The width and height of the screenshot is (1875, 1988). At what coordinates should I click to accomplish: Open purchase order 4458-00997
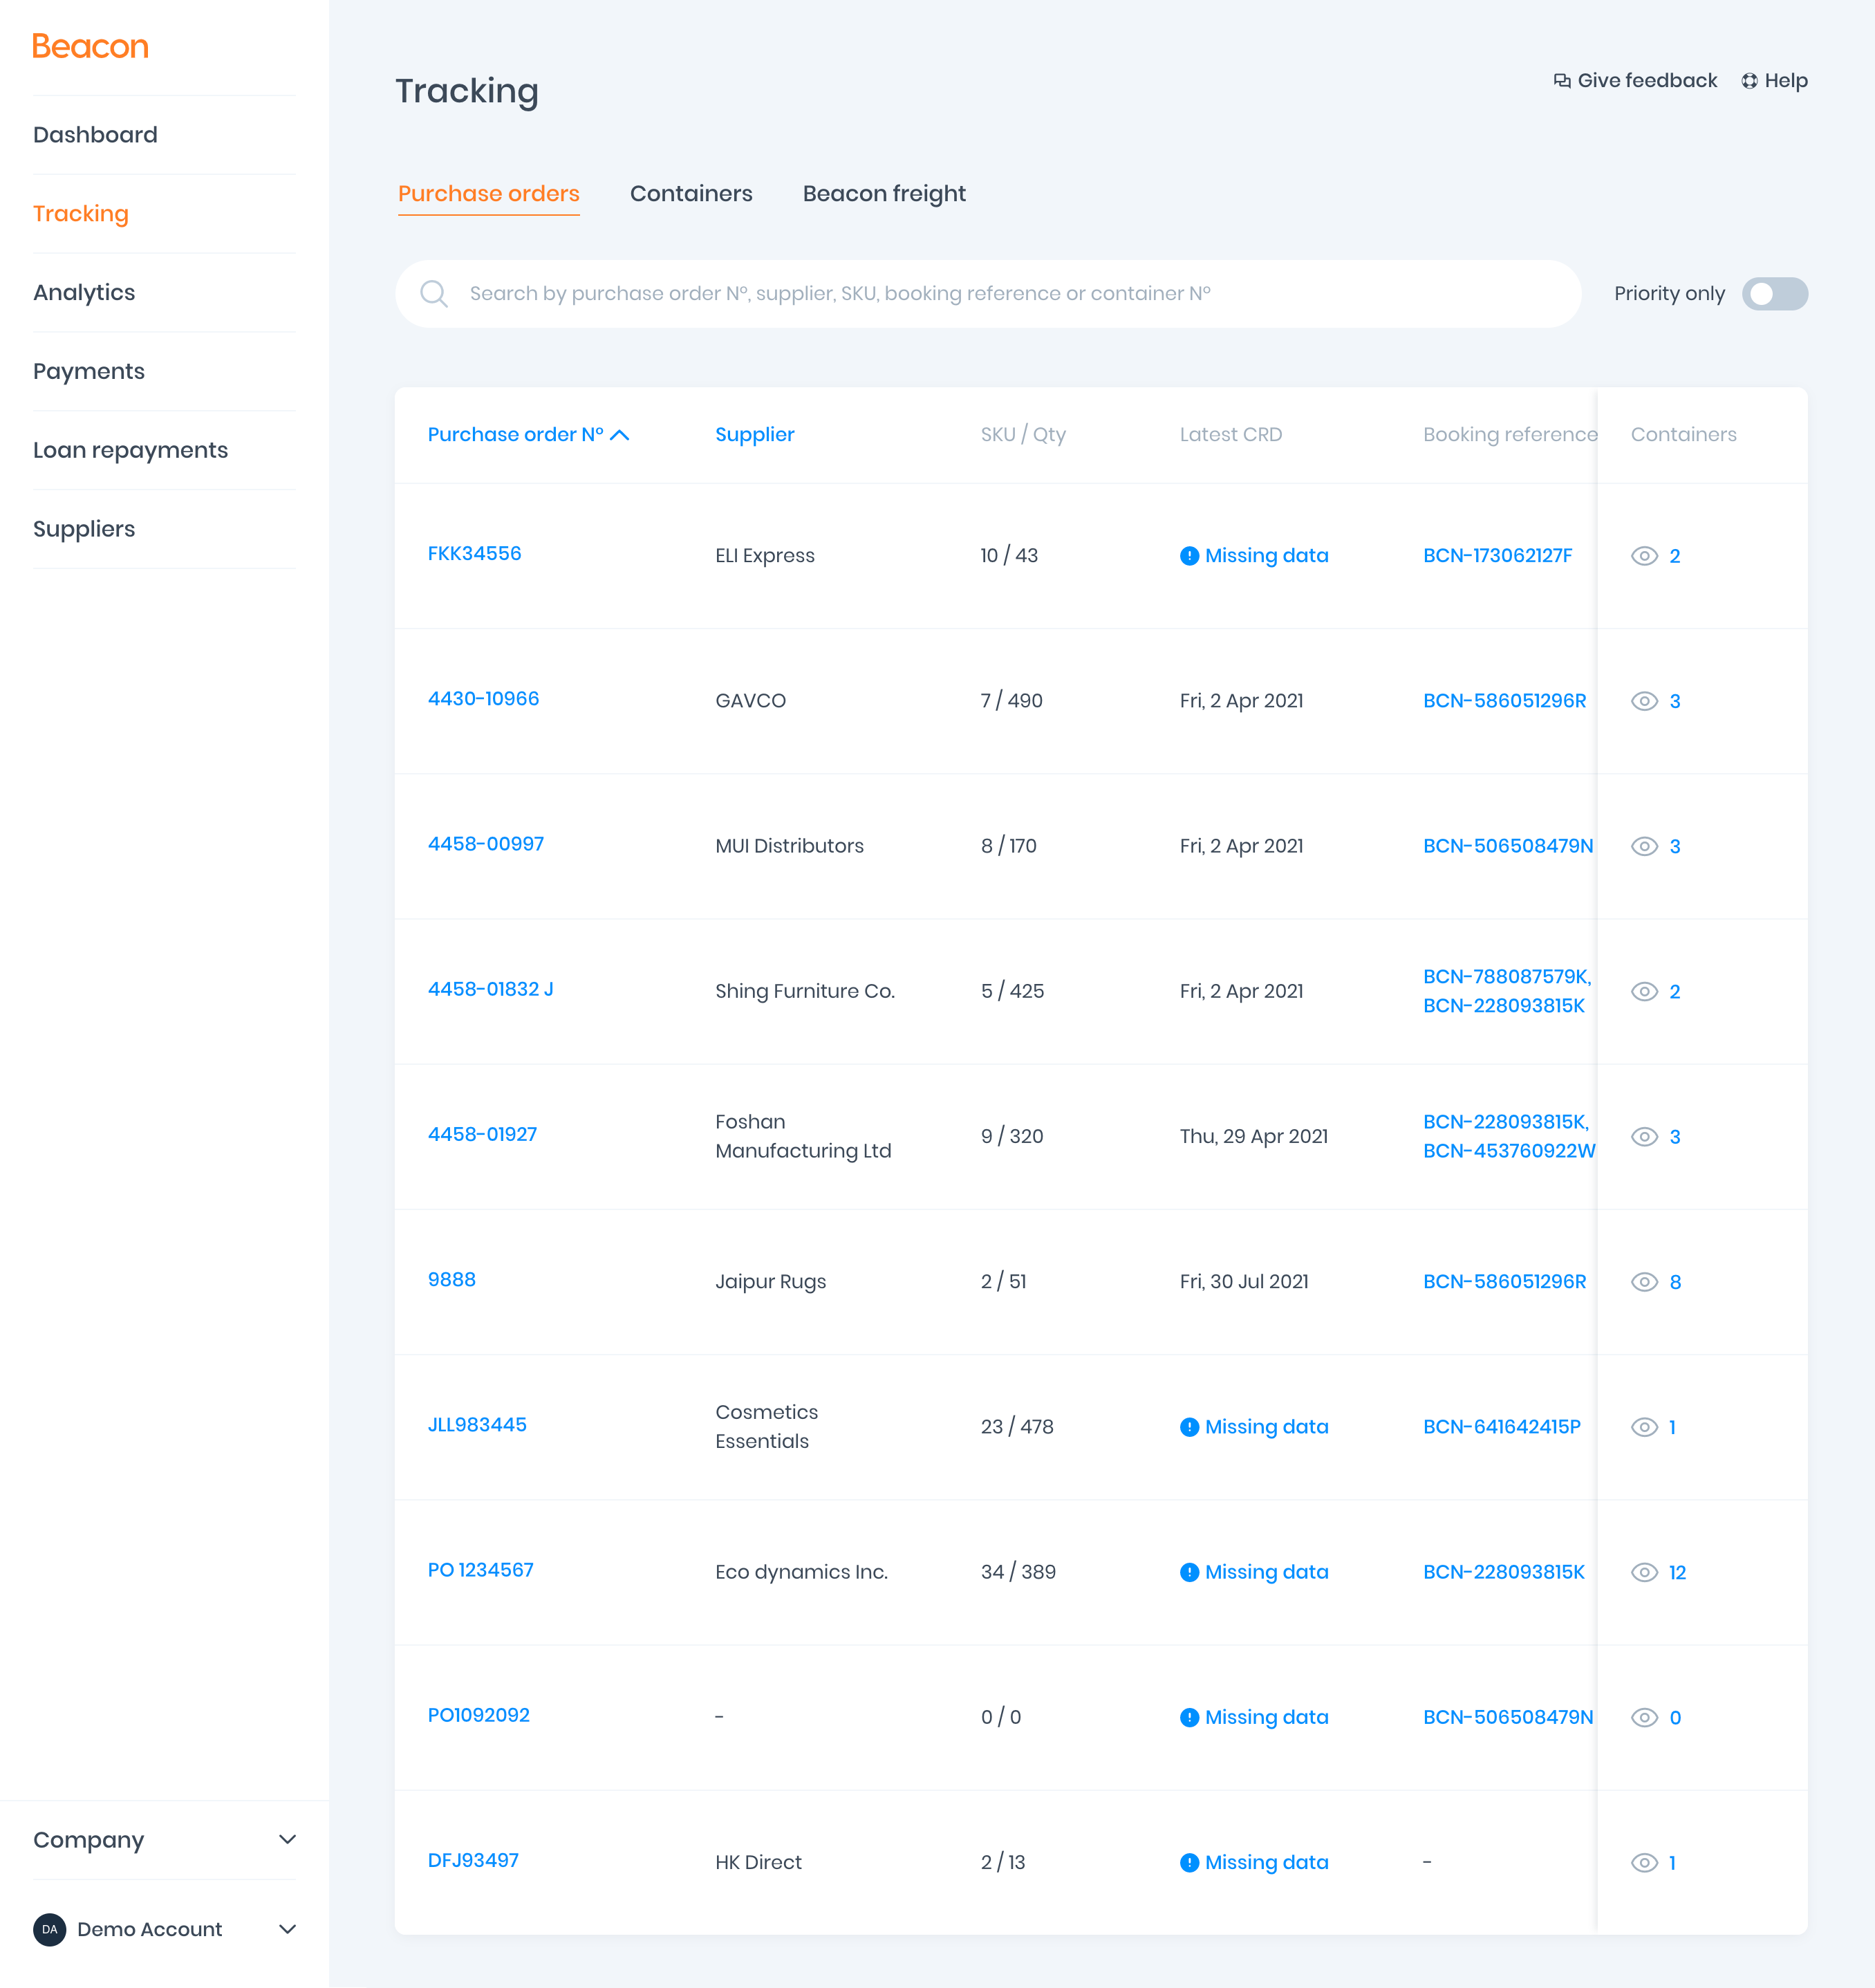point(485,844)
